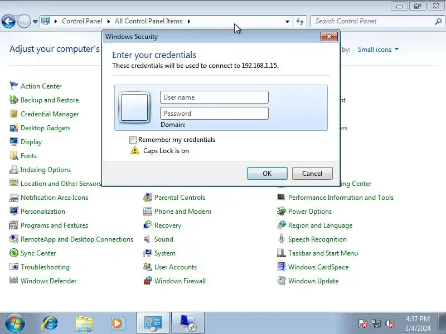Open Windows Firewall icon
The height and width of the screenshot is (334, 446).
pos(148,281)
